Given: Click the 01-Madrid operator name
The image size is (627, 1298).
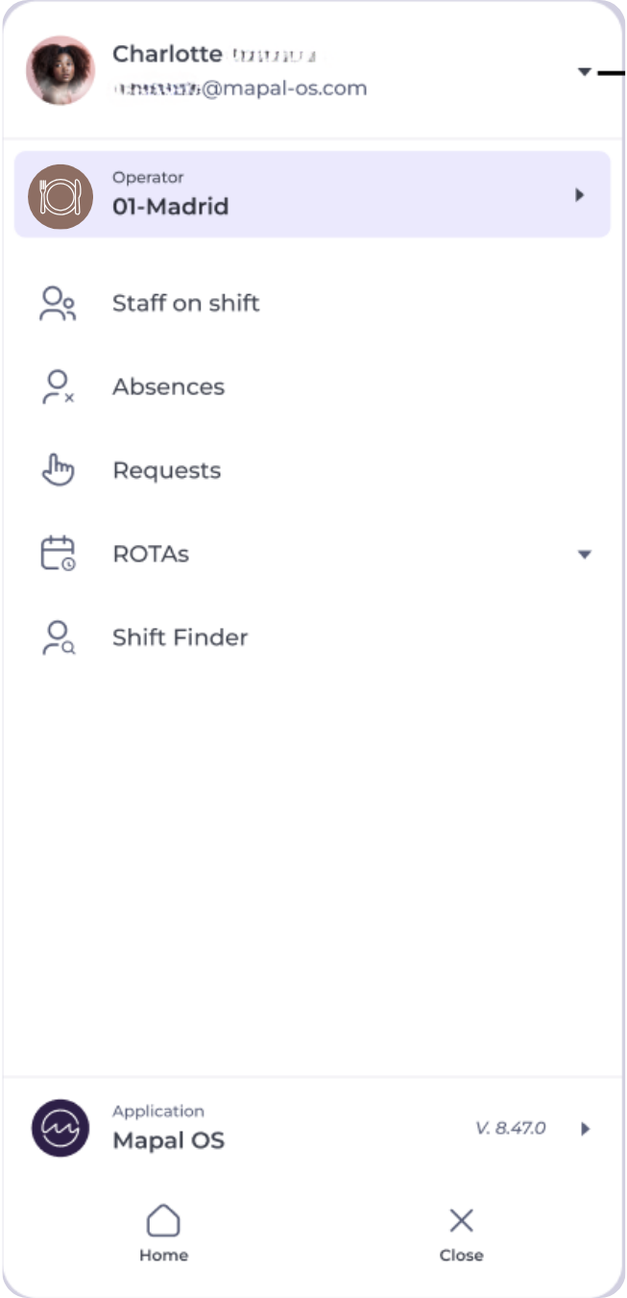Looking at the screenshot, I should [170, 207].
